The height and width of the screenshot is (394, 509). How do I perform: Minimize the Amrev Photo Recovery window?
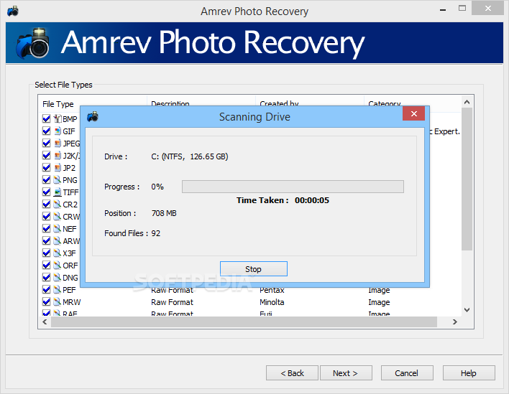coord(443,9)
